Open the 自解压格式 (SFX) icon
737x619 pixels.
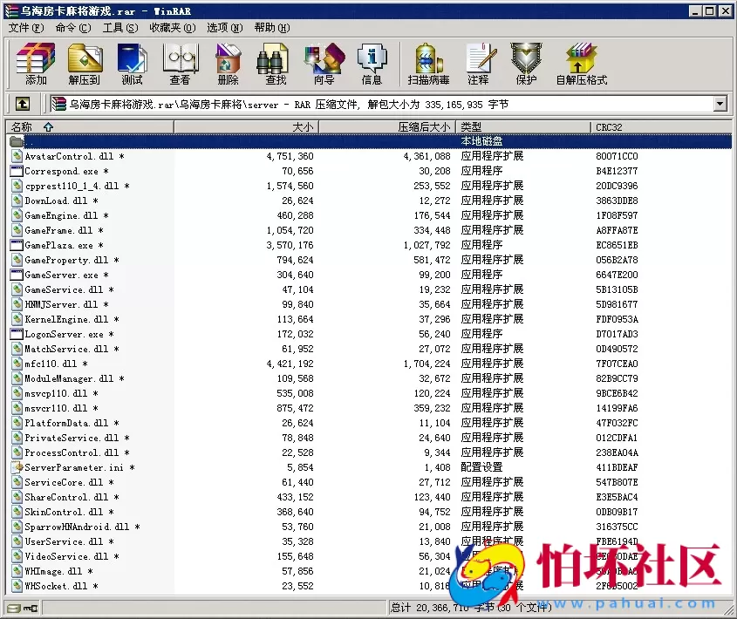581,64
